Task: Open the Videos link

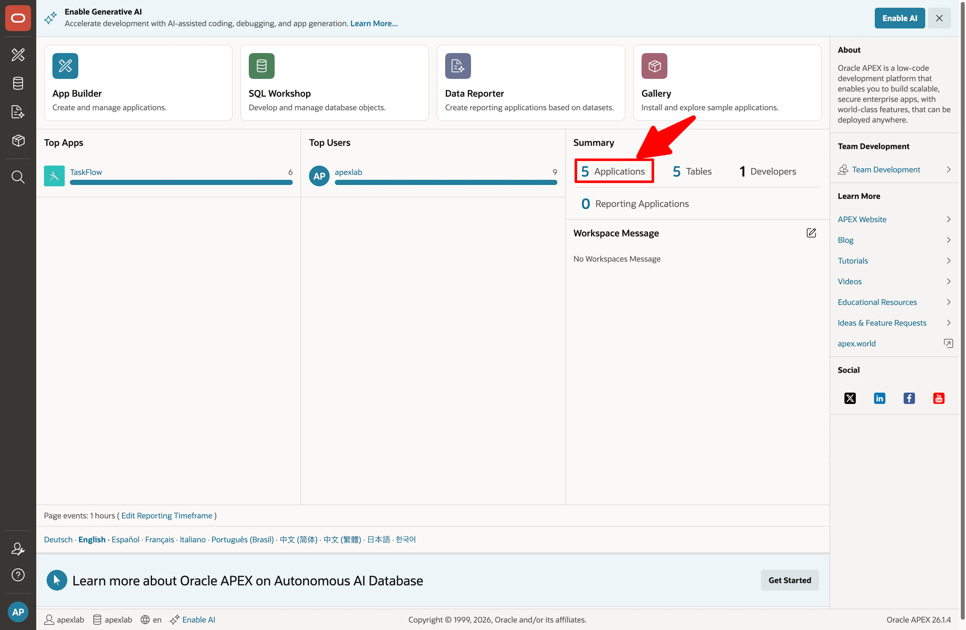Action: pos(850,281)
